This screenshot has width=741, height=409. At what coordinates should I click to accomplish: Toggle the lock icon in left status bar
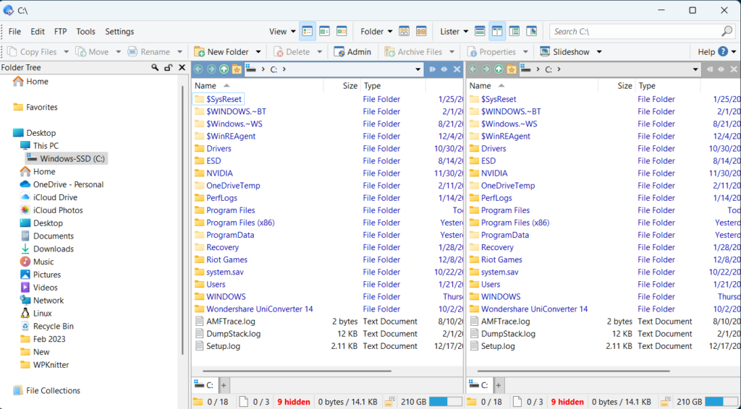389,402
